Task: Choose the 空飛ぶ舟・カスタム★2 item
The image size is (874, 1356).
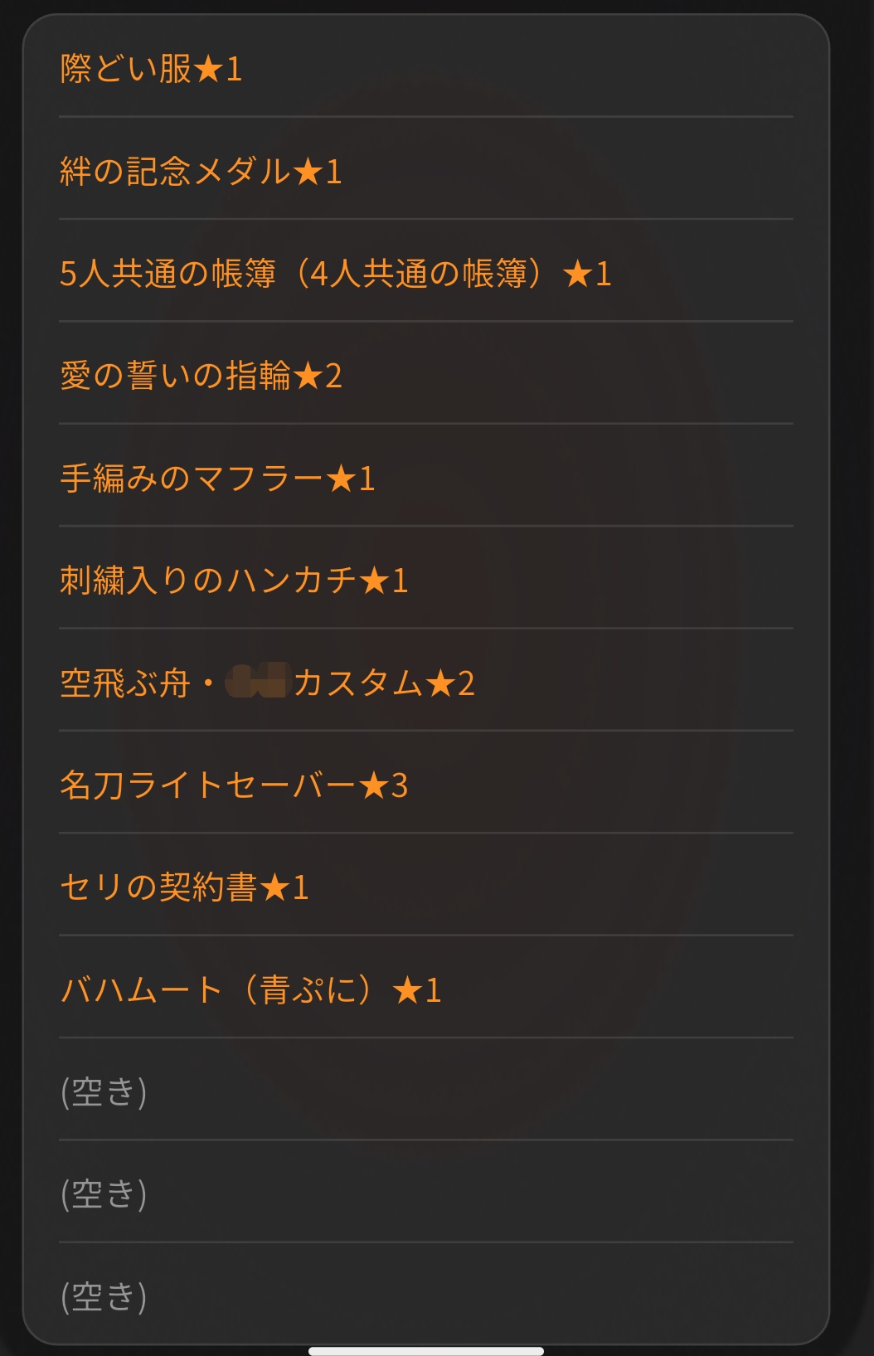Action: (x=425, y=683)
